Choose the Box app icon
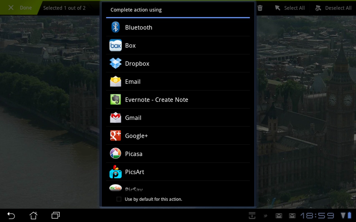The height and width of the screenshot is (222, 356). (x=115, y=45)
